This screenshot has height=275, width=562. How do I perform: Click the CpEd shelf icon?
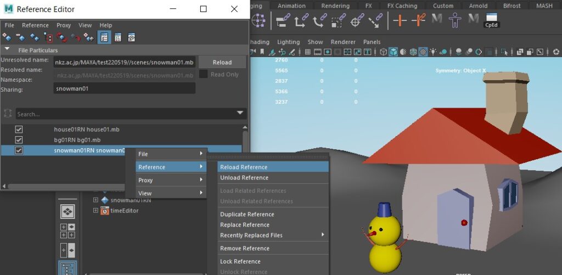pyautogui.click(x=491, y=20)
